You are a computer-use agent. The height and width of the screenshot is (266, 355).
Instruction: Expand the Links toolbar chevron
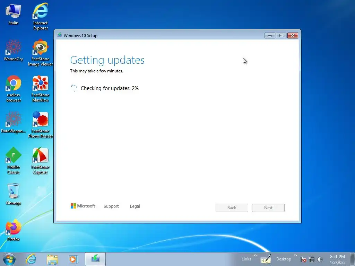tap(255, 256)
